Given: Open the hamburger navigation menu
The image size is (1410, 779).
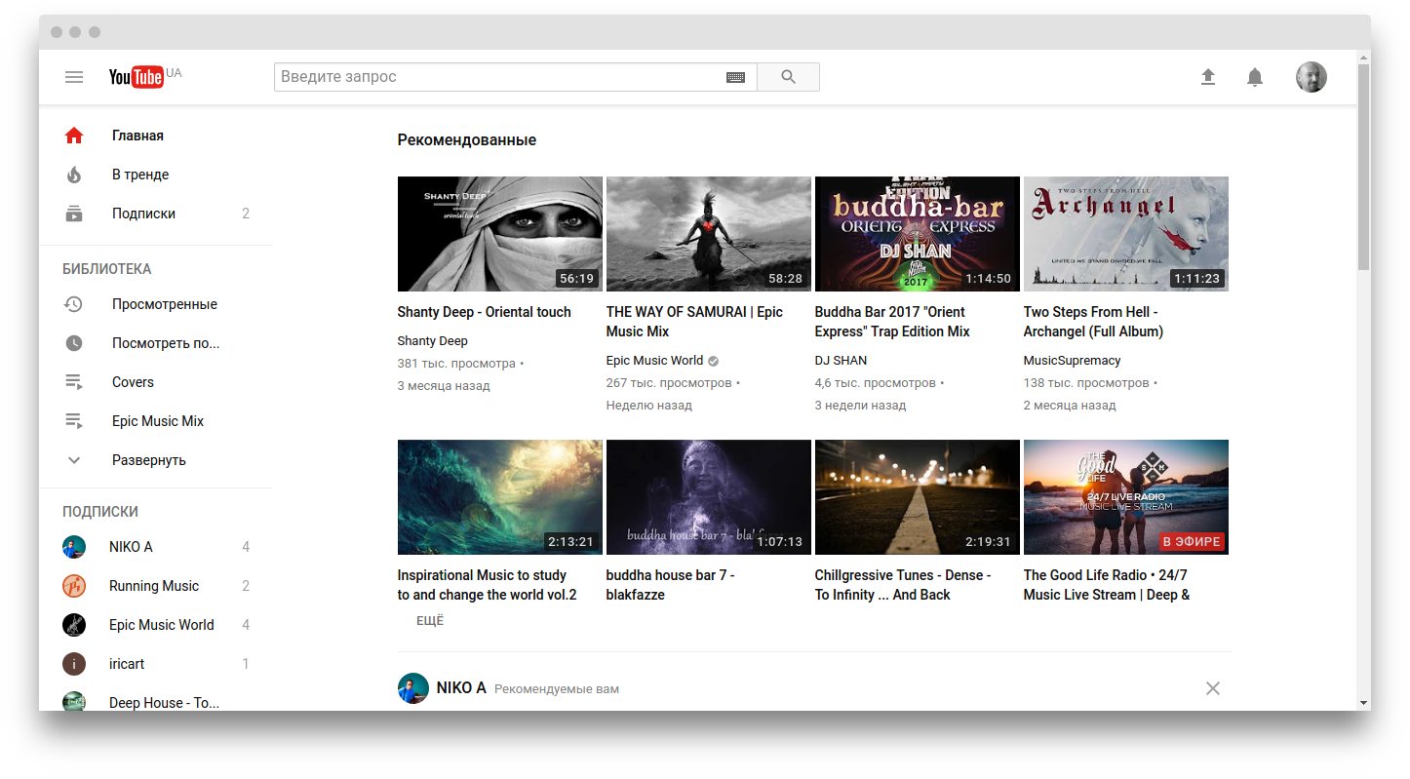Looking at the screenshot, I should click(x=73, y=76).
